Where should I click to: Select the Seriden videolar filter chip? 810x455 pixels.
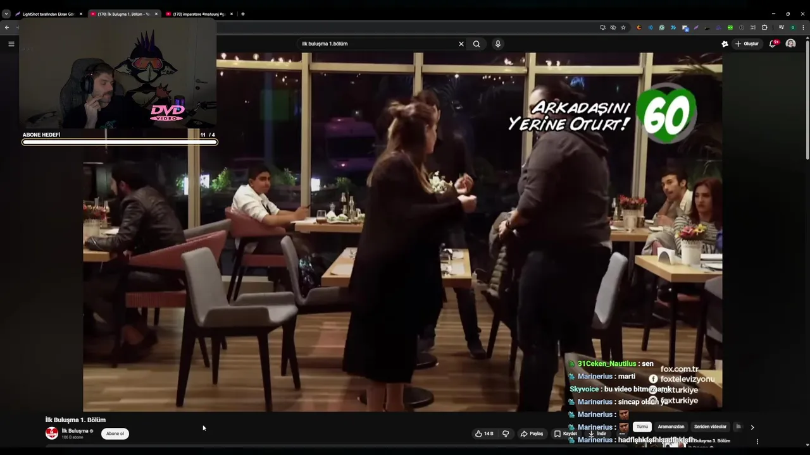tap(710, 427)
